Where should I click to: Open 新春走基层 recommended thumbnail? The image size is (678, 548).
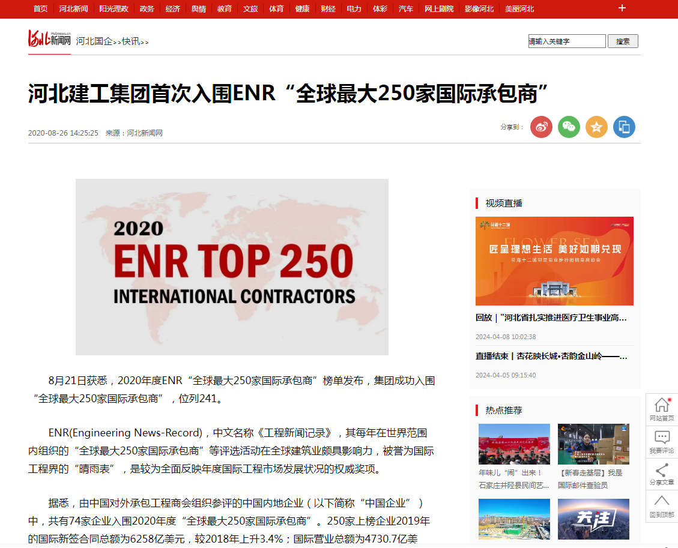click(x=593, y=444)
